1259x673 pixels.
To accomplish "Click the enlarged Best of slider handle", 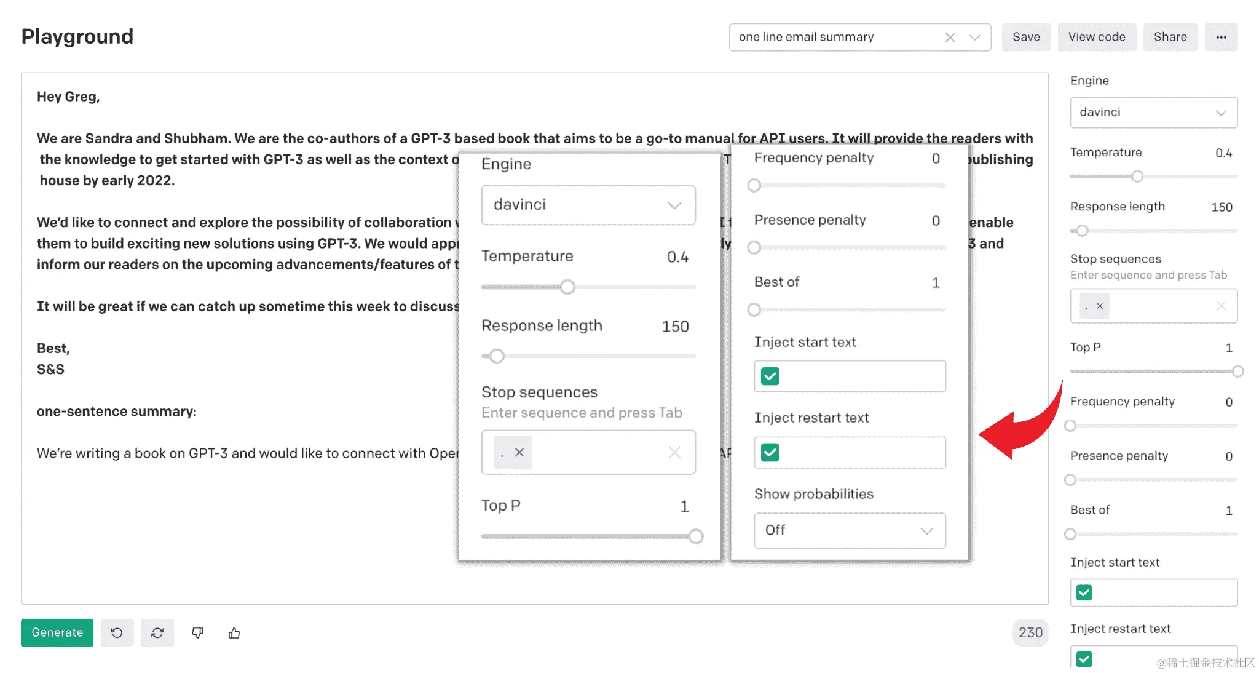I will pyautogui.click(x=754, y=309).
